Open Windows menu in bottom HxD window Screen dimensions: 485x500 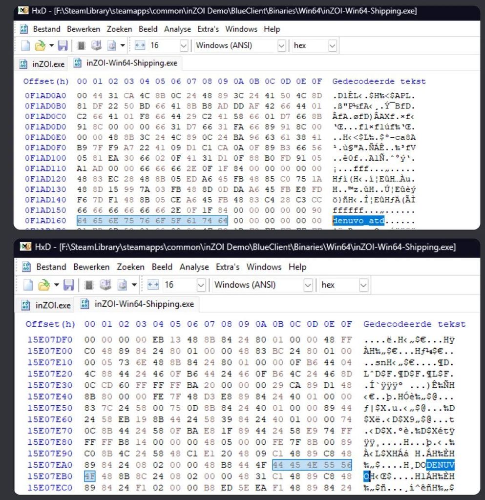264,267
